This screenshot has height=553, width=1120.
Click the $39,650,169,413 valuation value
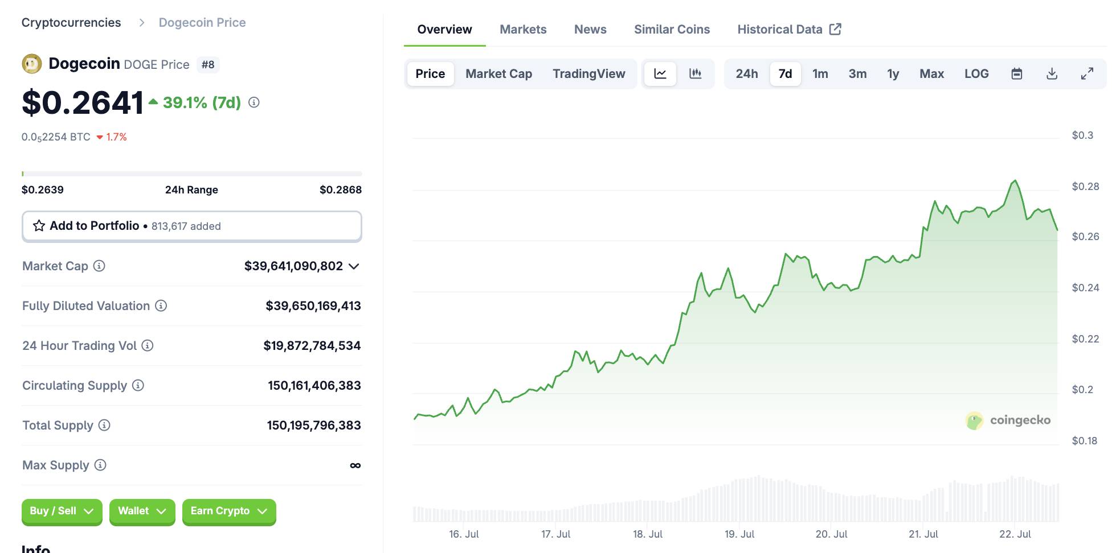(x=313, y=306)
